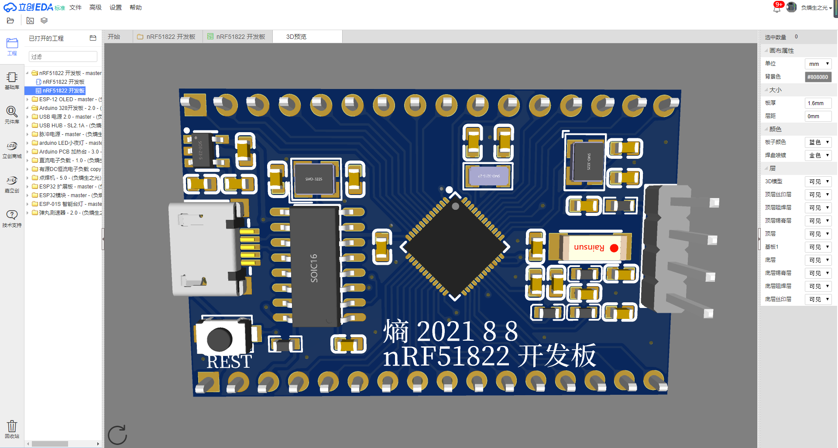Open 帮助 menu
The height and width of the screenshot is (448, 838).
(x=136, y=7)
